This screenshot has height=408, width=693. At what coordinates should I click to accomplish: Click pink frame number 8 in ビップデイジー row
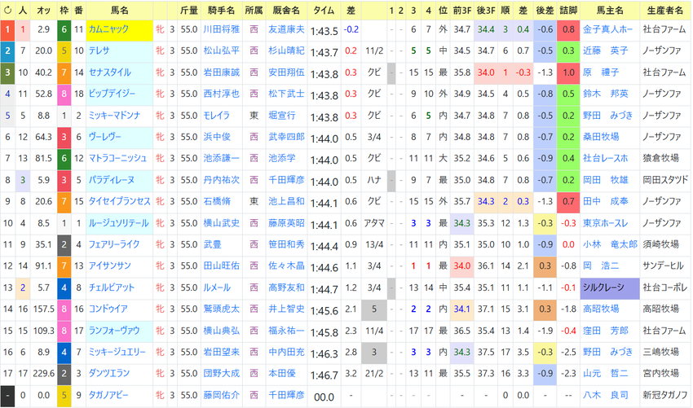pyautogui.click(x=64, y=94)
